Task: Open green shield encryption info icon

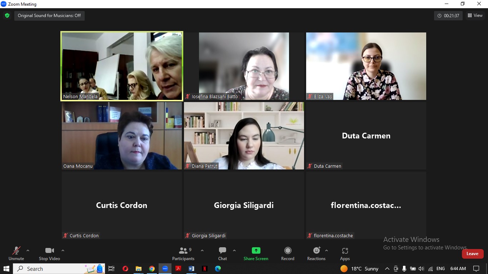Action: pos(7,16)
